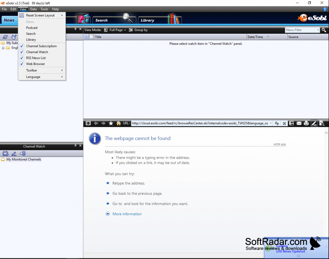This screenshot has width=329, height=259.
Task: Go back in the web browser
Action: (x=96, y=123)
